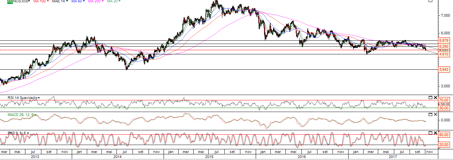Select the 5,250 price level label

(x=444, y=46)
